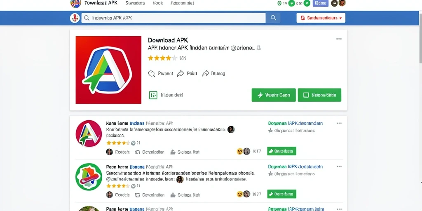Click star 'dhrgarar lemdans' in 'Raan lanm' row
Image resolution: width=422 pixels, height=211 pixels.
[x=270, y=174]
